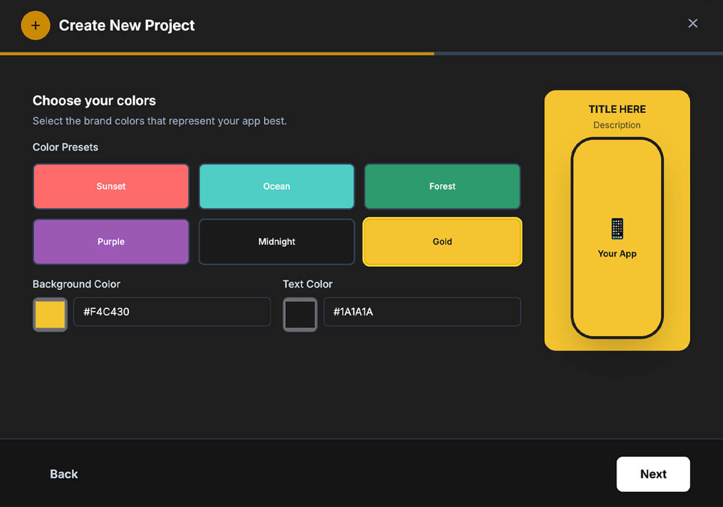723x507 pixels.
Task: Close the Create New Project dialog
Action: click(x=693, y=23)
